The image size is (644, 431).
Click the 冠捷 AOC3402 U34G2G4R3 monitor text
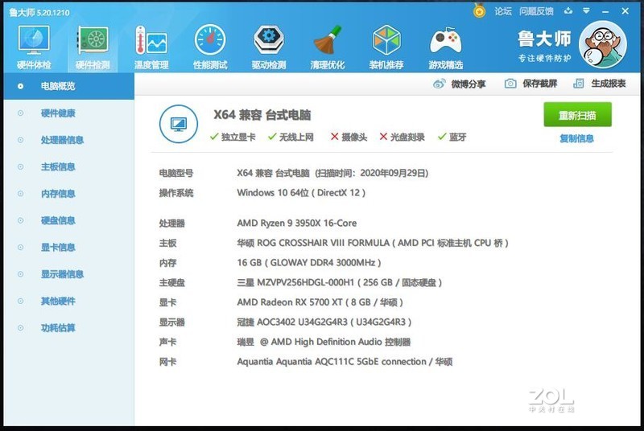pos(324,322)
